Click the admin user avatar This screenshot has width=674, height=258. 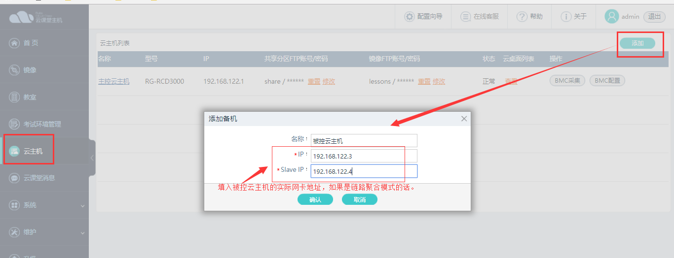click(x=612, y=17)
